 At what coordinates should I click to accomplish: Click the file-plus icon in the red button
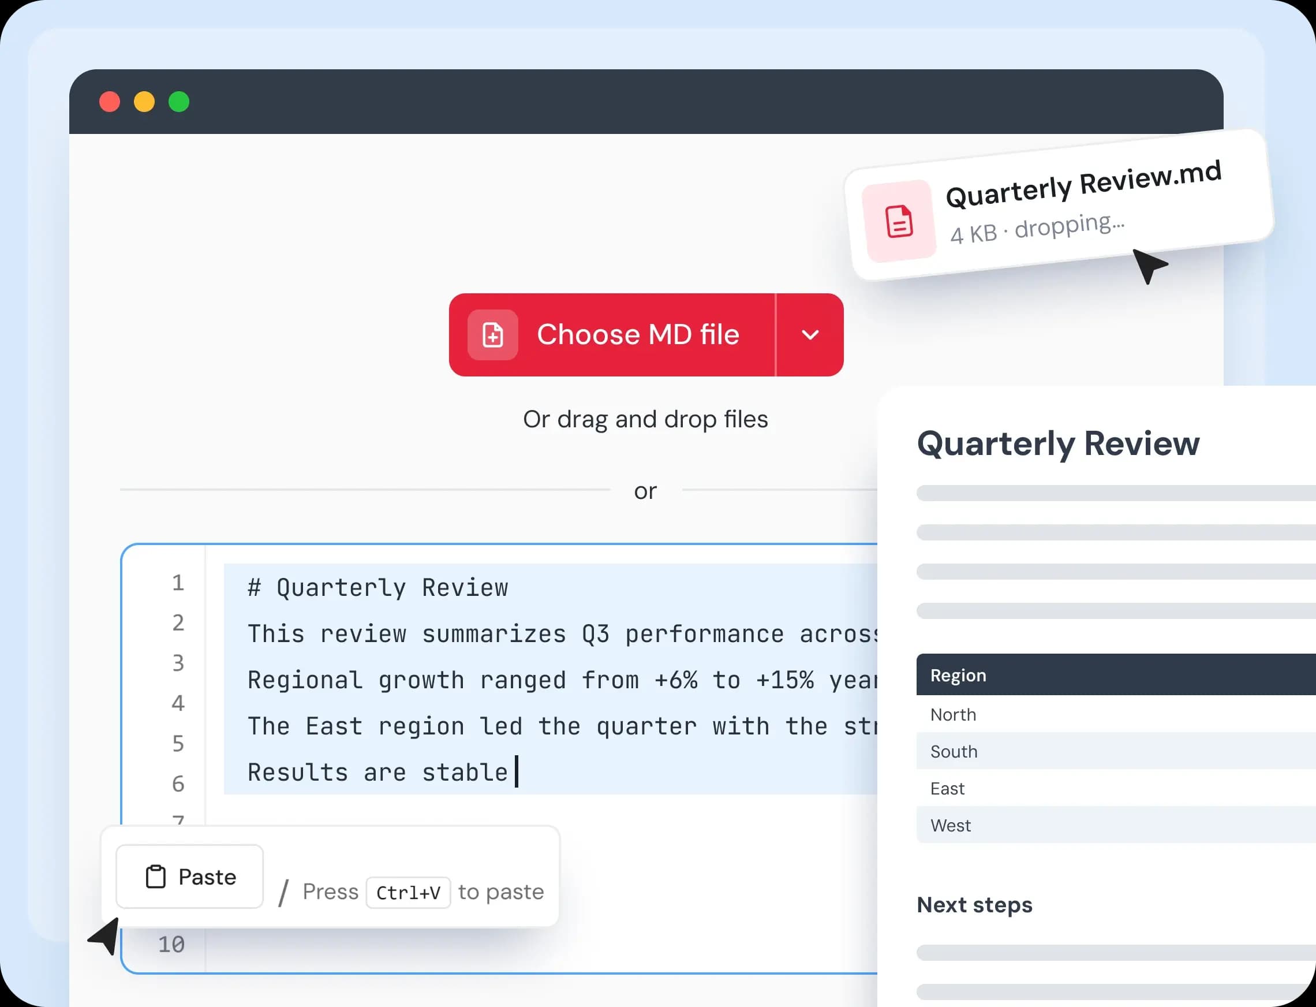(x=492, y=334)
